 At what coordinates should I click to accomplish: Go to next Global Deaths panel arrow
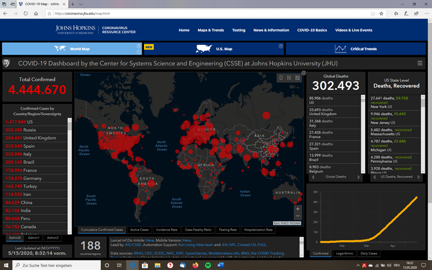pyautogui.click(x=359, y=177)
